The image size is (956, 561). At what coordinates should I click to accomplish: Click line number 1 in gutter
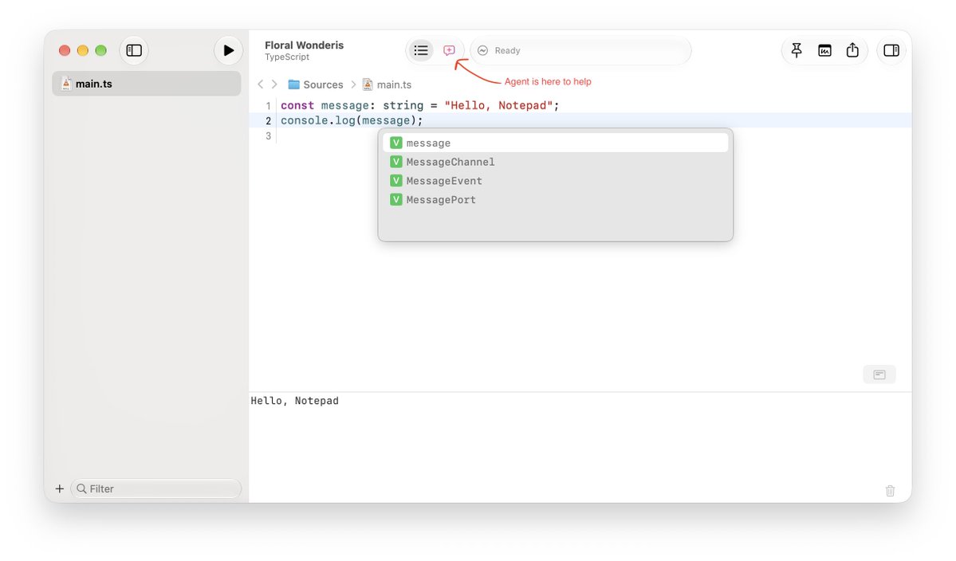[x=268, y=105]
